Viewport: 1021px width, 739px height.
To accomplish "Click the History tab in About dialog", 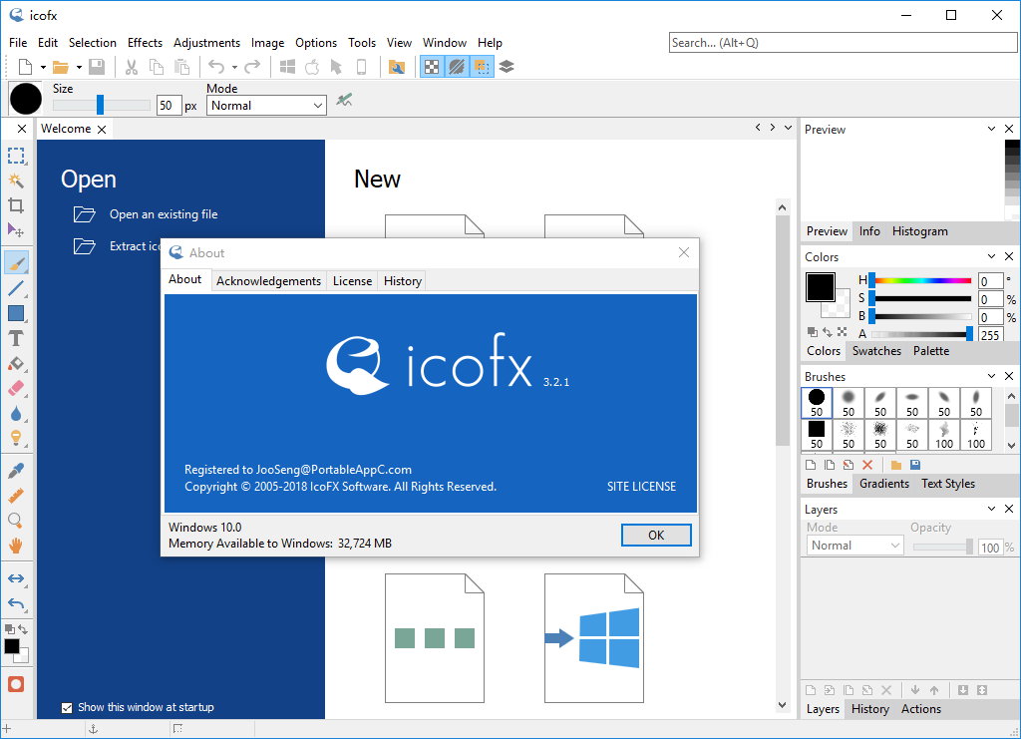I will tap(403, 280).
